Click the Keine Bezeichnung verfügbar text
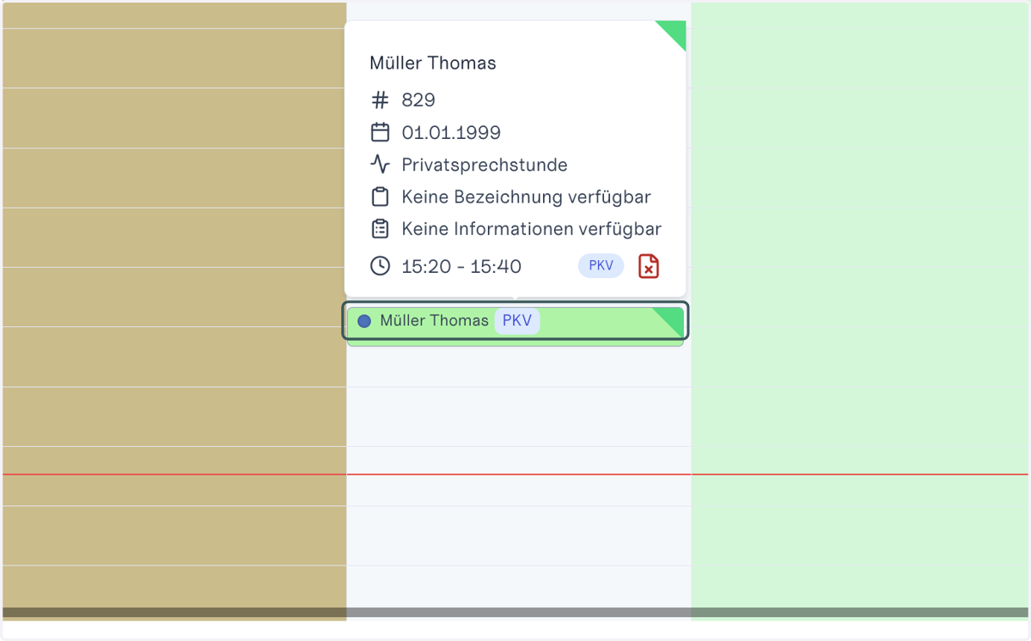Image resolution: width=1031 pixels, height=641 pixels. (x=526, y=197)
